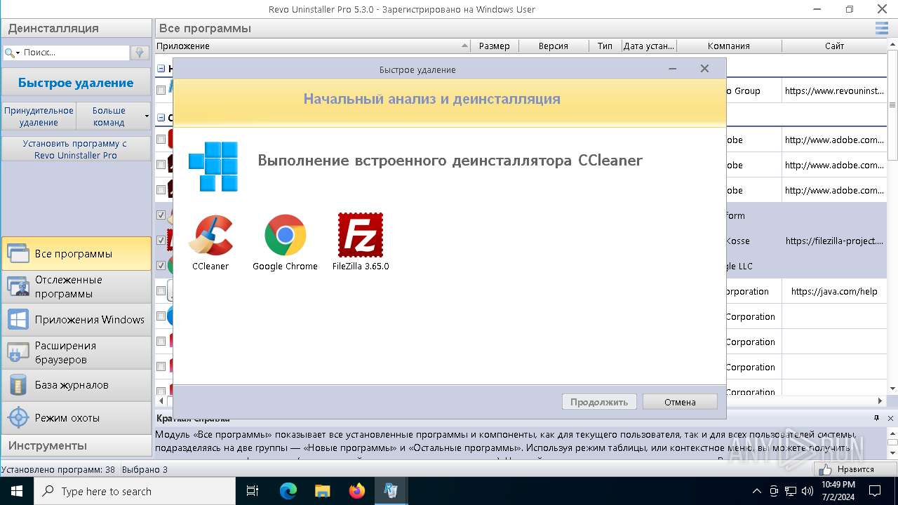Uncheck the selected CCleaner row checkbox
898x505 pixels.
(x=161, y=215)
